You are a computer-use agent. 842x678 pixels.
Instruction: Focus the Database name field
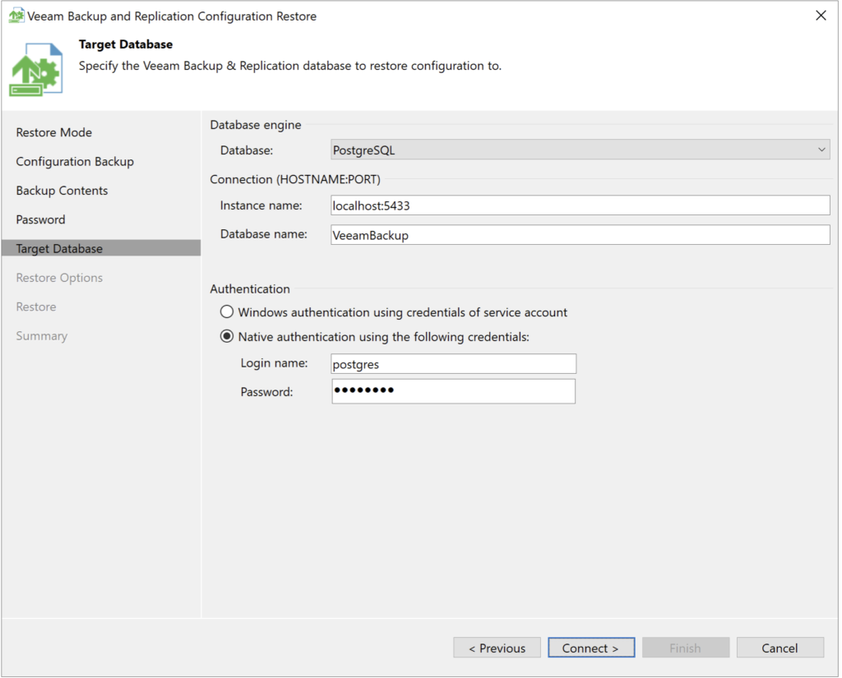[580, 234]
